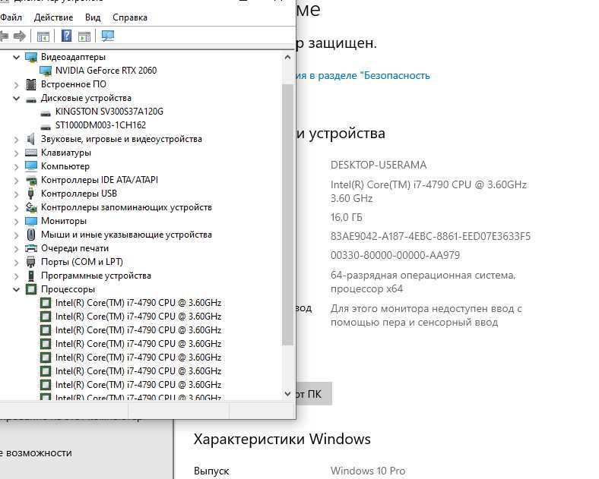Click the mouse icon beside Мыши
This screenshot has height=479, width=599.
click(31, 235)
